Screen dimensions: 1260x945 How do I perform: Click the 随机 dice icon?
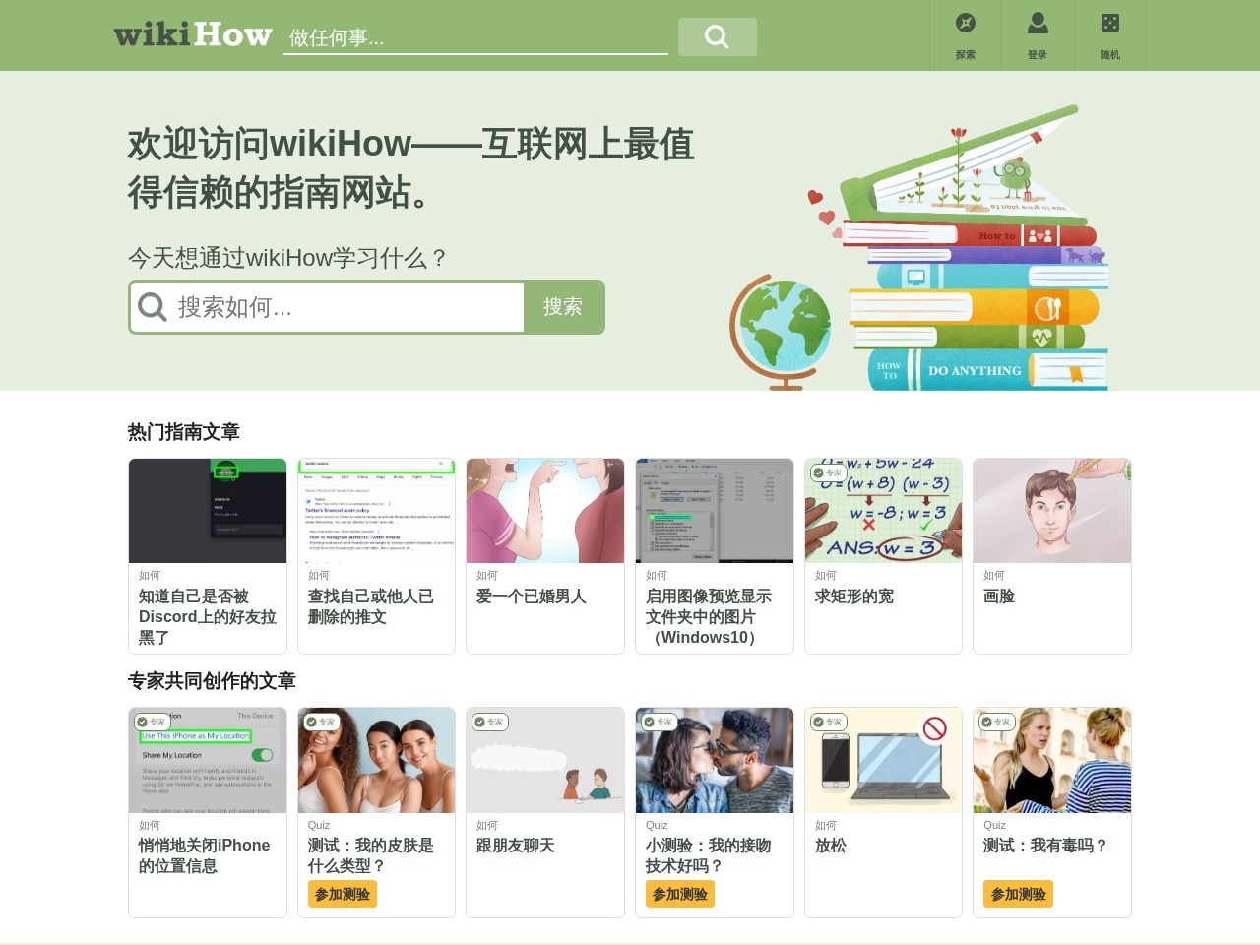[x=1110, y=23]
